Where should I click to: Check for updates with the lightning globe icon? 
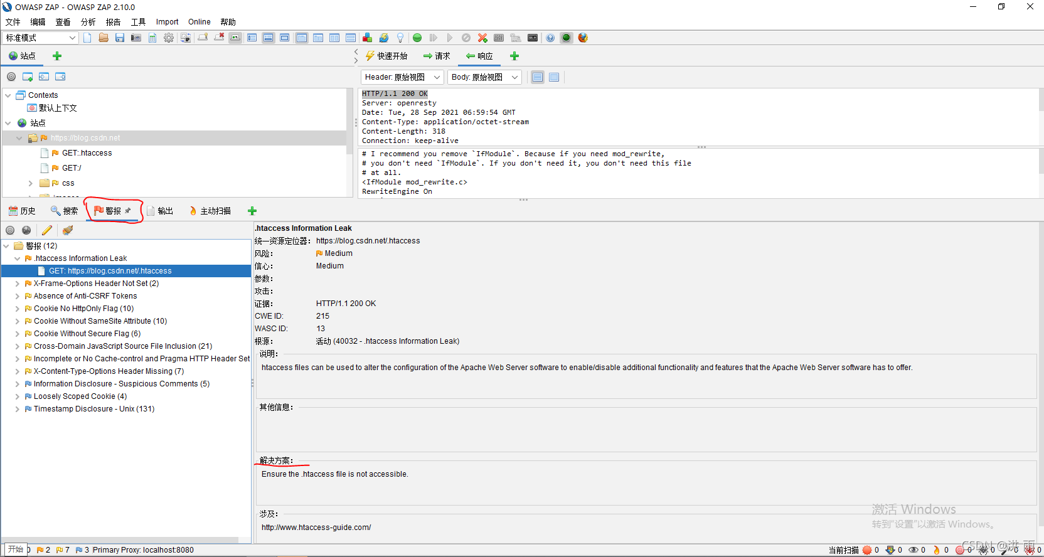pyautogui.click(x=384, y=38)
